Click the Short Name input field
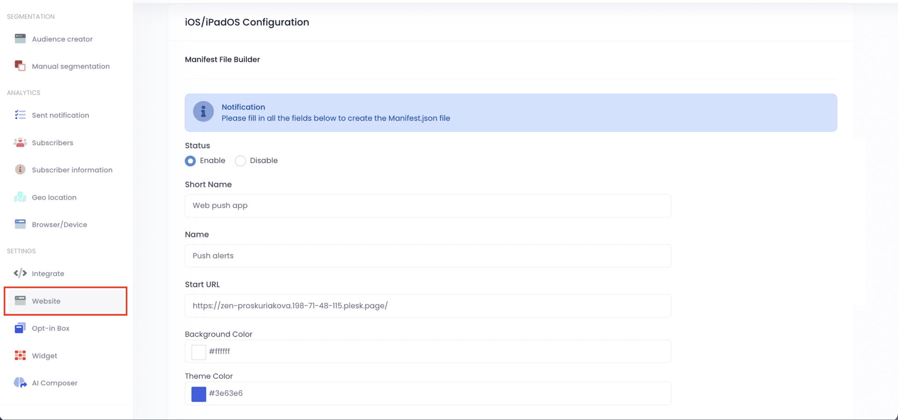The height and width of the screenshot is (420, 898). point(428,206)
